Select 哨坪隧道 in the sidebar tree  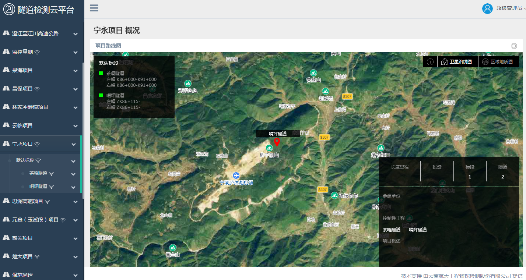pyautogui.click(x=38, y=186)
